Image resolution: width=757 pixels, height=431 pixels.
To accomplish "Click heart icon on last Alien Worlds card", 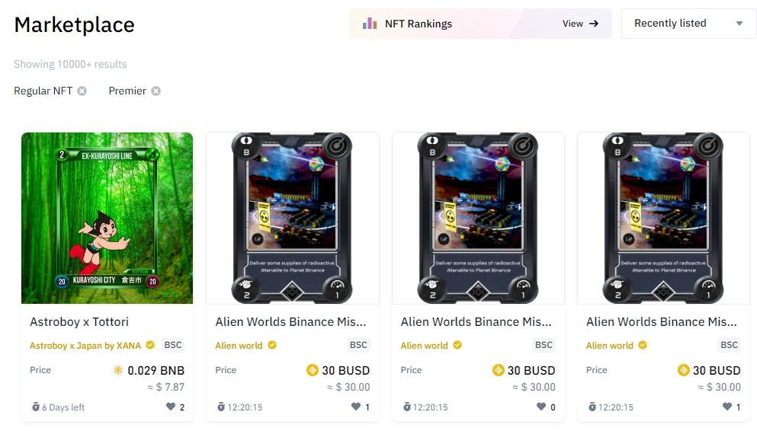I will pos(727,407).
